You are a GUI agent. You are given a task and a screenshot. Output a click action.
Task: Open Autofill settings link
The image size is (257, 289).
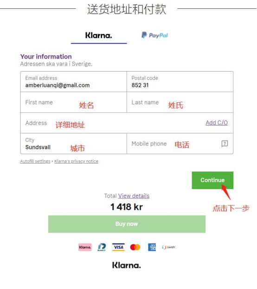(35, 161)
